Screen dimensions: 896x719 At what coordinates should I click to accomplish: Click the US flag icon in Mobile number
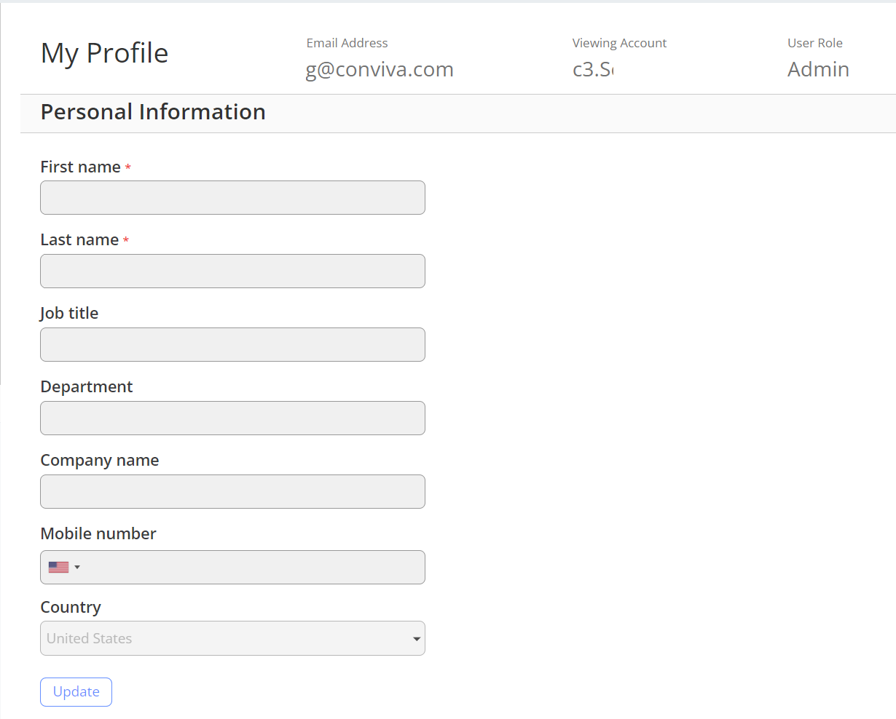click(x=58, y=567)
